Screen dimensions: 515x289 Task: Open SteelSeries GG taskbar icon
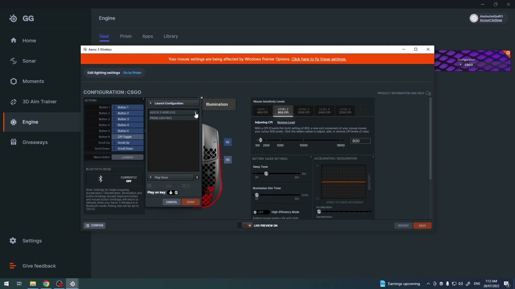tap(73, 284)
